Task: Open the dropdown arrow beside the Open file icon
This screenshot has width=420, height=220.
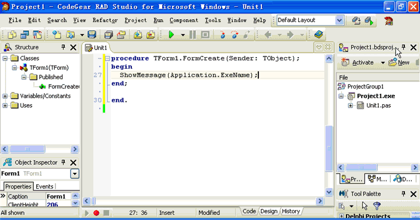Action: [82, 35]
